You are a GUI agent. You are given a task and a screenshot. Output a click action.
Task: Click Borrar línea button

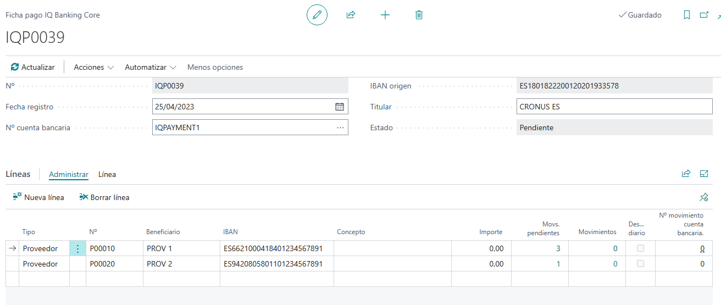click(x=104, y=197)
